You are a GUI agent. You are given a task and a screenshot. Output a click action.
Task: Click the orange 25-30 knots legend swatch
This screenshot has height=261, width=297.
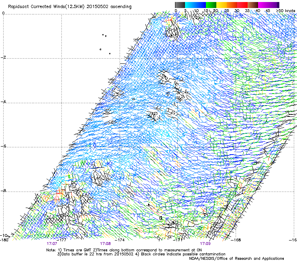pyautogui.click(x=232, y=5)
